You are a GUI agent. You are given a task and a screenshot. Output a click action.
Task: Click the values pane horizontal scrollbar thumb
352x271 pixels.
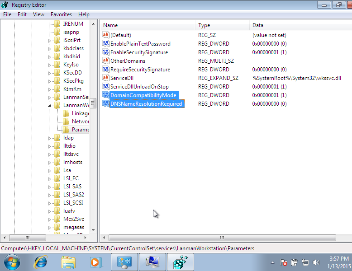click(222, 238)
